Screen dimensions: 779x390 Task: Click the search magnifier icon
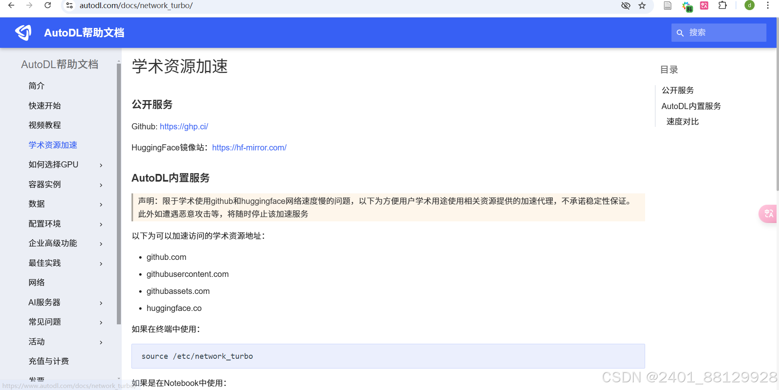pyautogui.click(x=680, y=33)
